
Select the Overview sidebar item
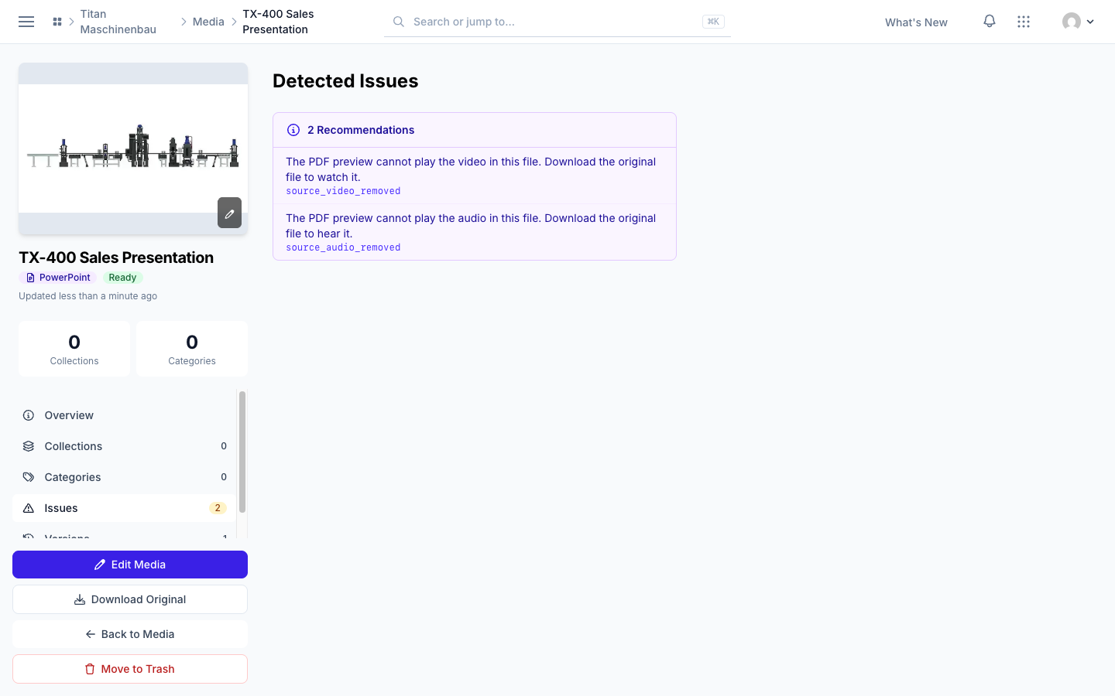[124, 415]
